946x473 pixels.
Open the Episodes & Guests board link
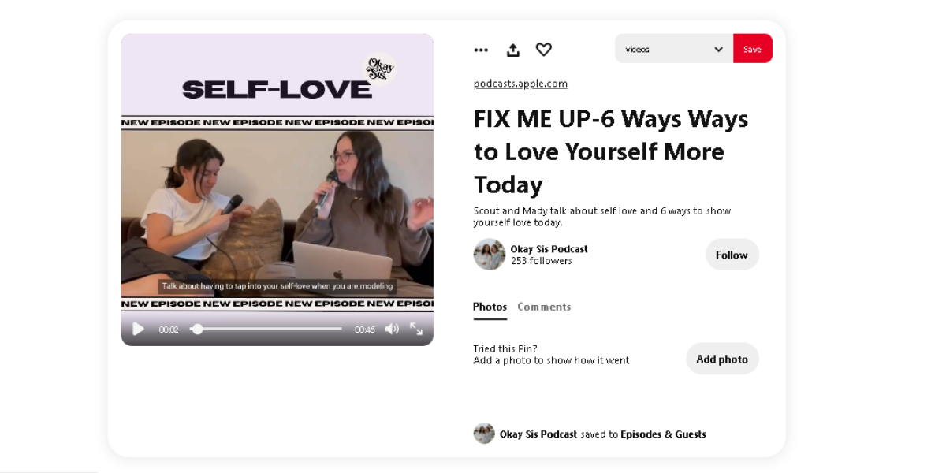(663, 434)
